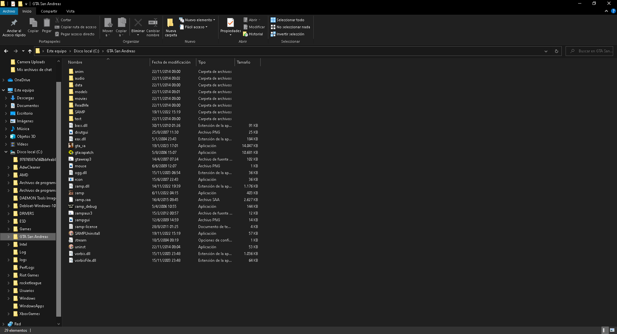Open the Copiar a dropdown button
The height and width of the screenshot is (334, 617).
click(x=121, y=27)
